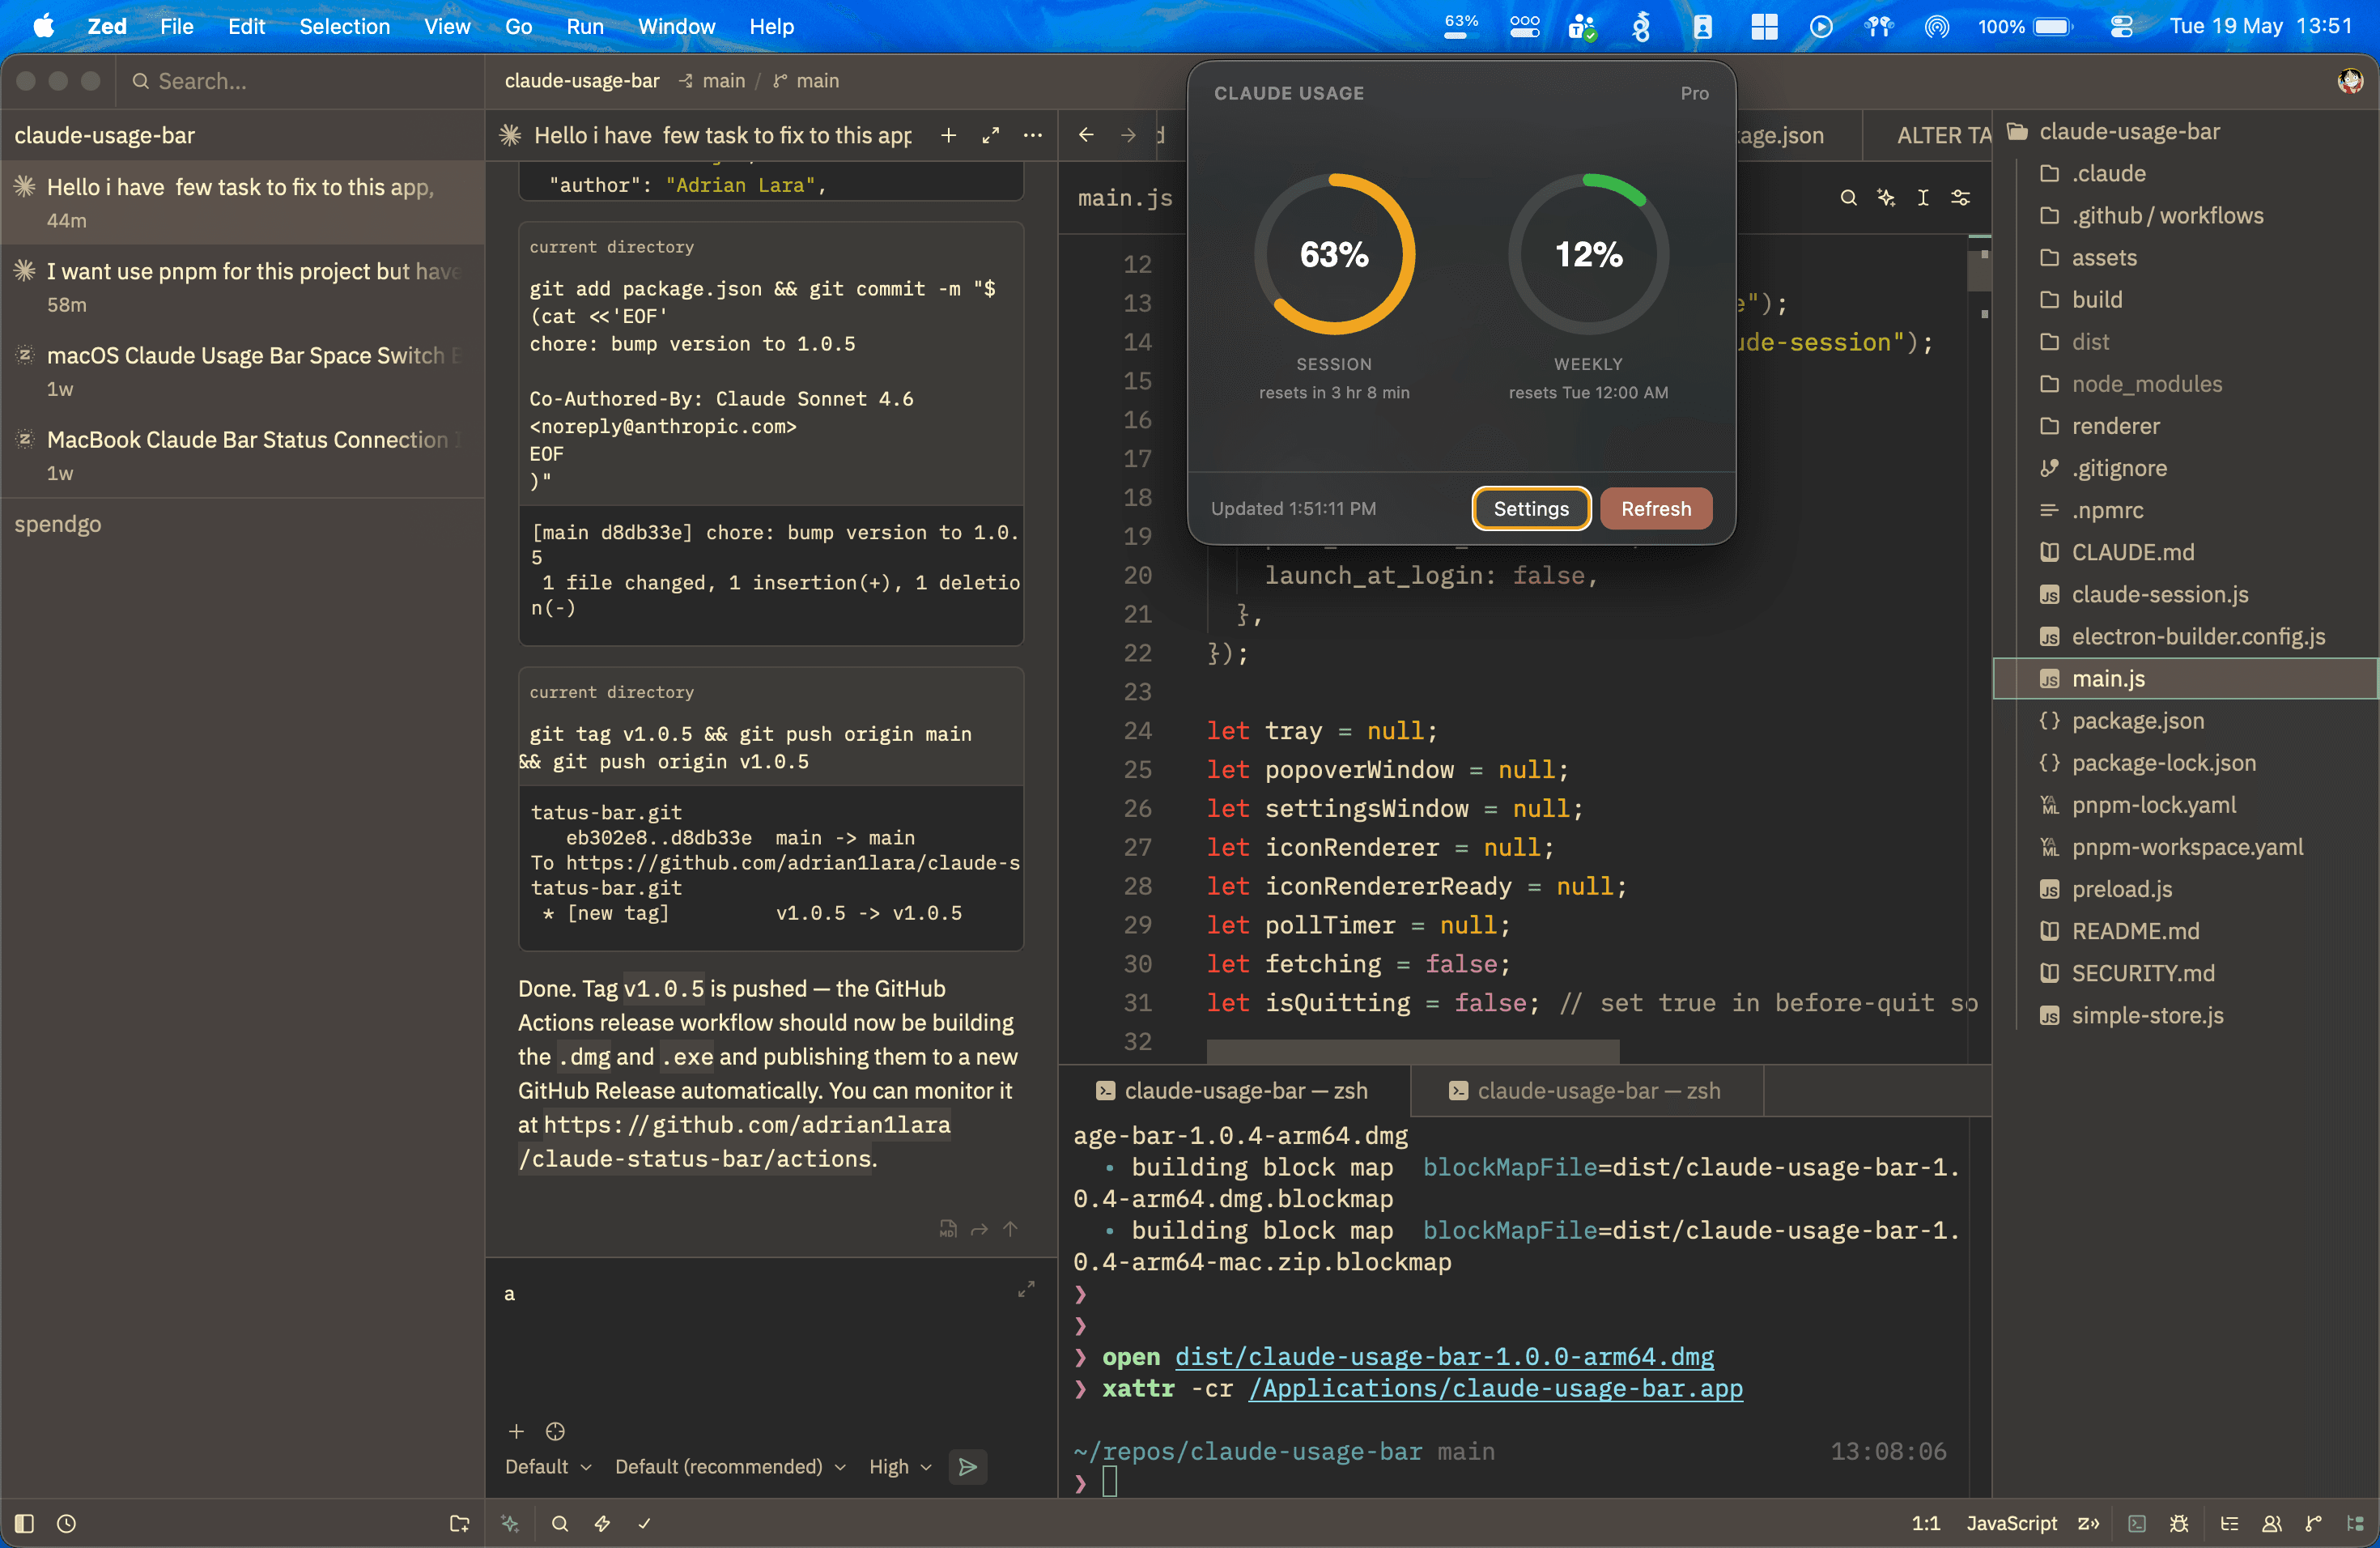Open the Run menu
The height and width of the screenshot is (1548, 2380).
pos(584,26)
